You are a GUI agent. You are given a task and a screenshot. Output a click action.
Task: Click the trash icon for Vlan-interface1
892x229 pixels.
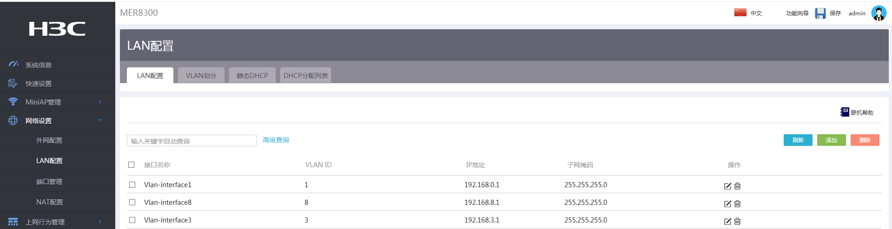pos(738,186)
